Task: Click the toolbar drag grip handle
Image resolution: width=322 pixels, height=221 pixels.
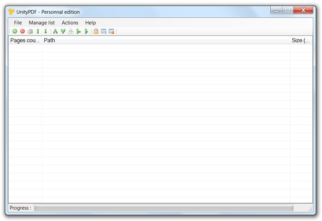Action: [x=10, y=31]
